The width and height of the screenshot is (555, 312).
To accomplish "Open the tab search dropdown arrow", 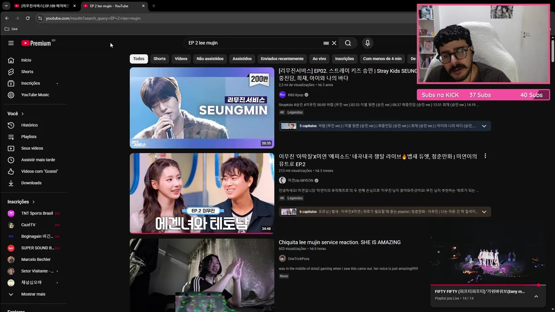I will [6, 6].
